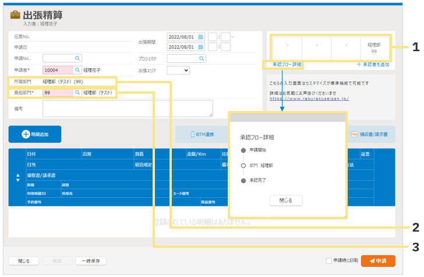Enable 申請時に印刷 checkbox
This screenshot has width=424, height=277.
coord(329,261)
